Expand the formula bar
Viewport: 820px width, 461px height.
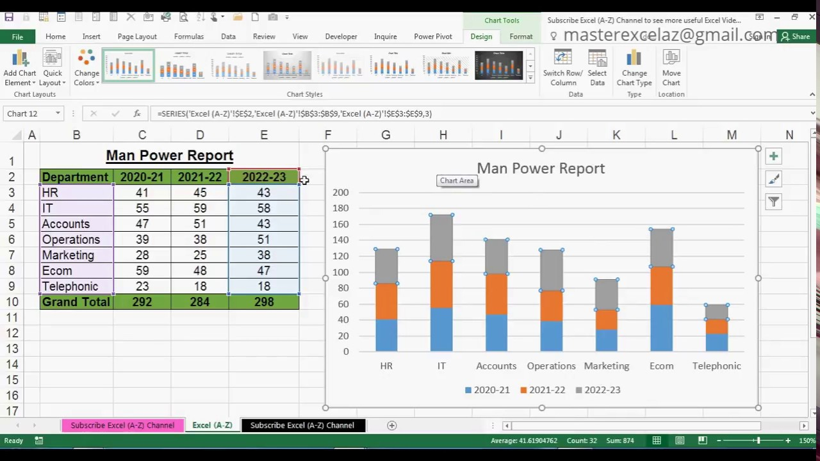point(812,113)
